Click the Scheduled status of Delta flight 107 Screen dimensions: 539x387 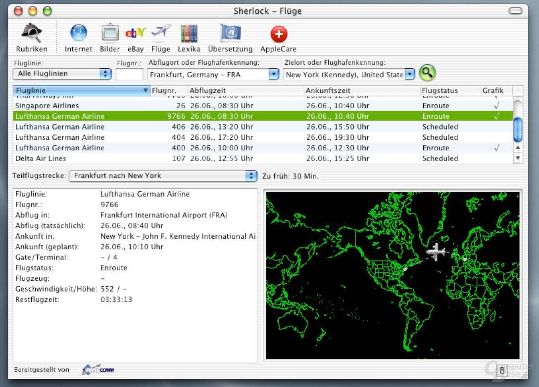(441, 158)
